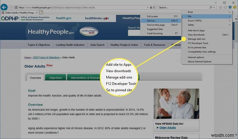This screenshot has height=139, width=238.
Task: Choose About Internet Explorer
Action: tap(207, 62)
